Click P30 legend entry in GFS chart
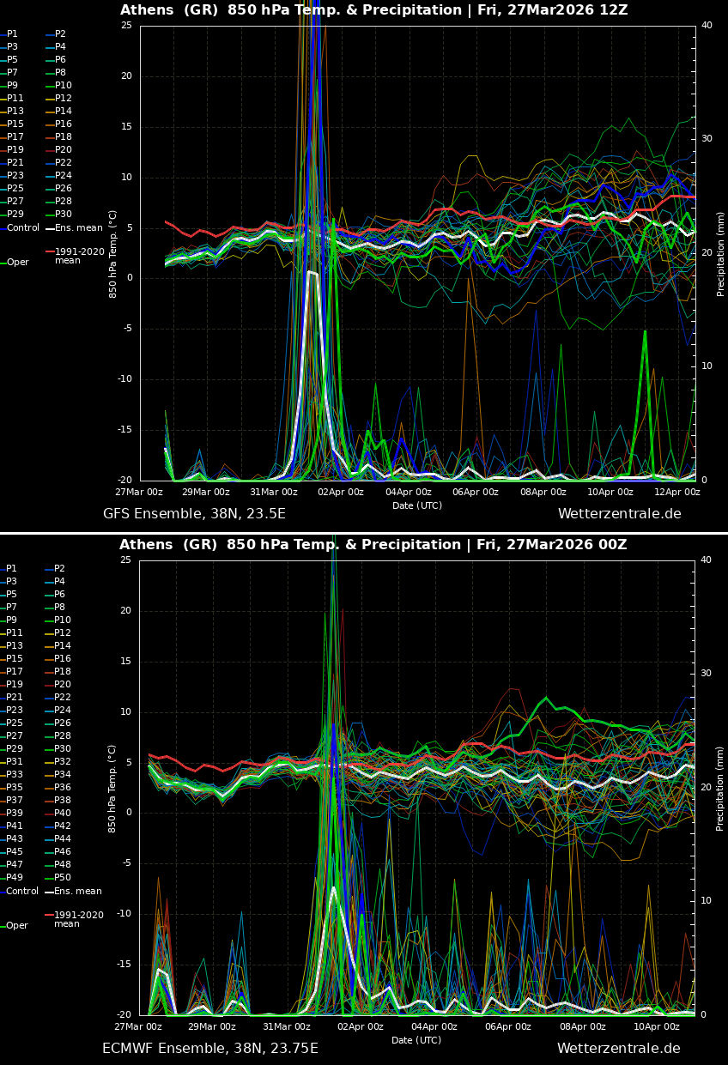 pyautogui.click(x=63, y=215)
